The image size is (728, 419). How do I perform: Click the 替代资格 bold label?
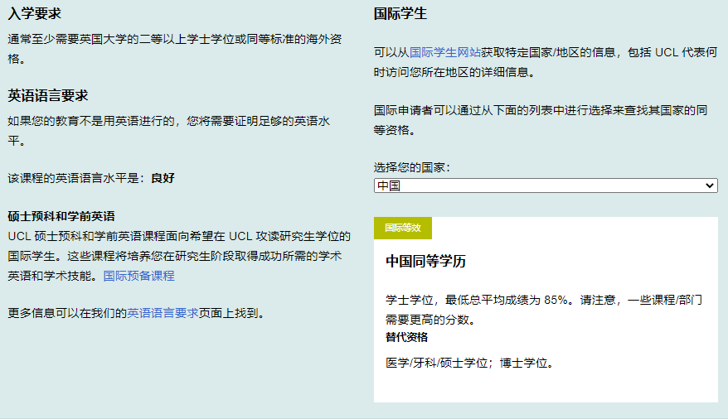406,337
